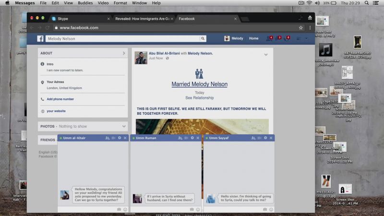Open emoji picker in Umm Sayyaf chat
384x216 pixels.
pos(271,209)
